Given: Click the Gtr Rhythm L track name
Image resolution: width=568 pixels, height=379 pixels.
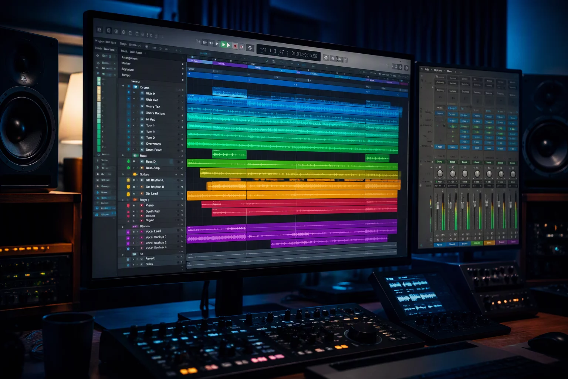Looking at the screenshot, I should (155, 180).
